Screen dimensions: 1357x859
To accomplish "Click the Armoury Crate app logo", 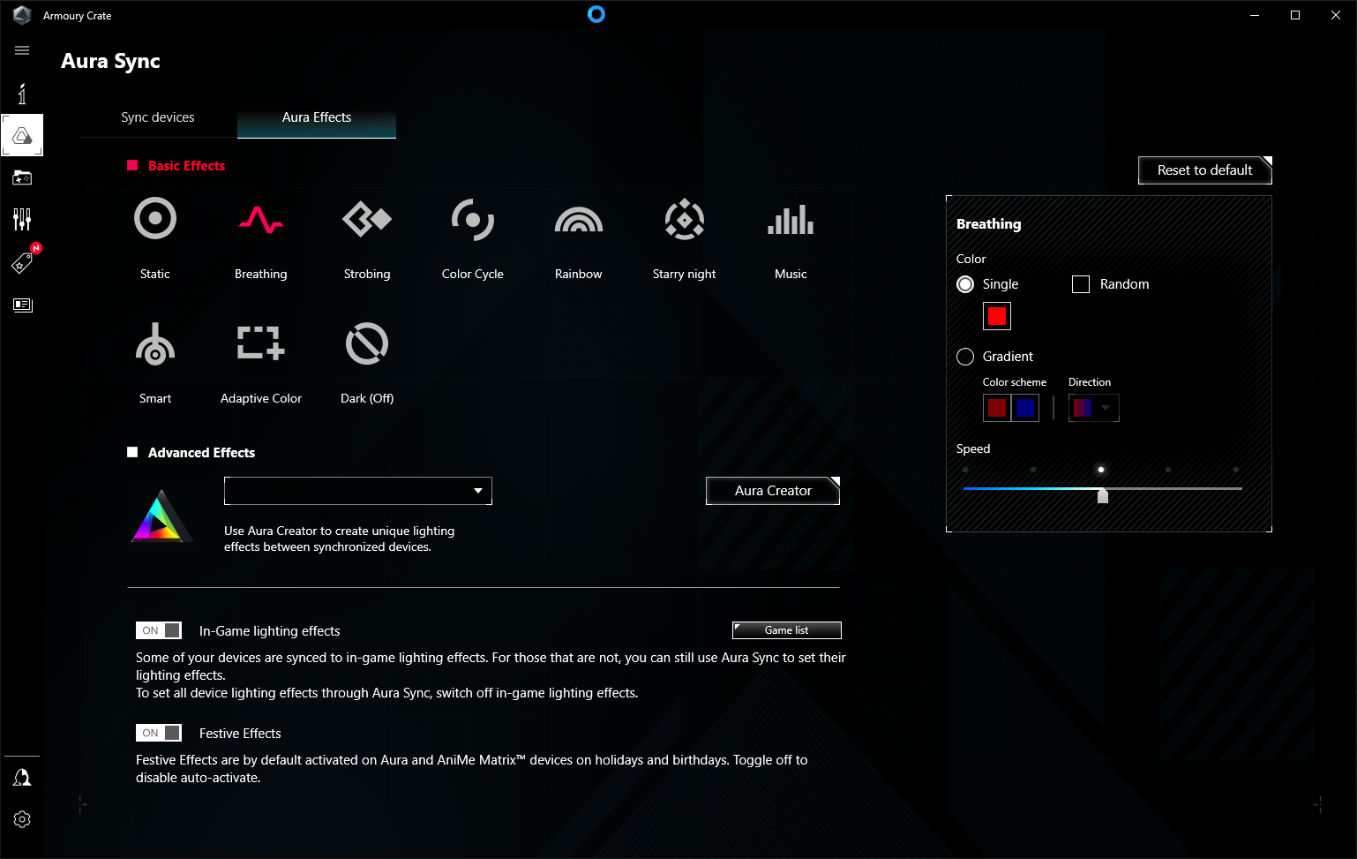I will [22, 15].
